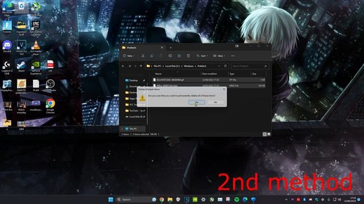Screen dimensions: 364x204
Task: Open the Sort dropdown menu
Action: pyautogui.click(x=202, y=56)
